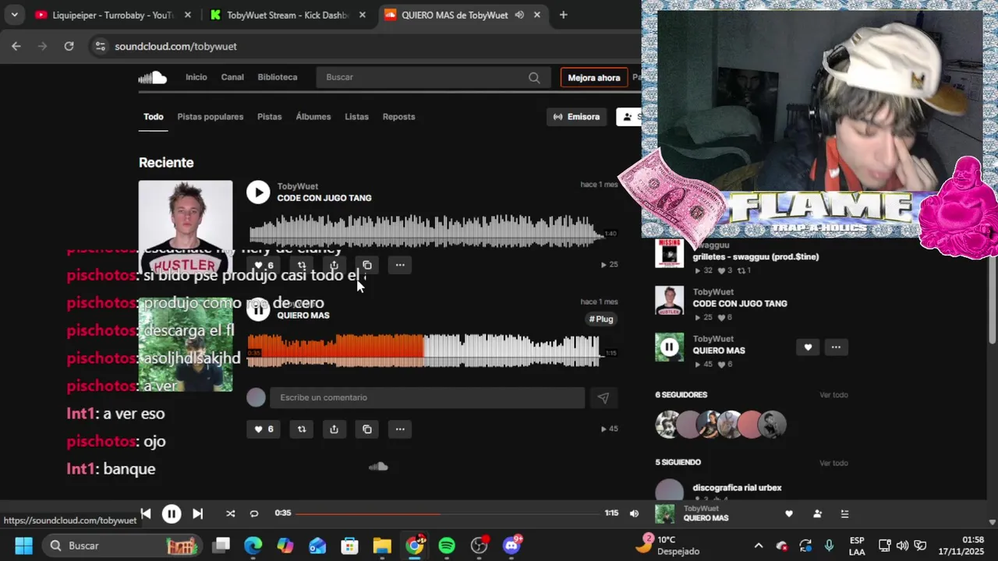The height and width of the screenshot is (561, 998).
Task: Click the player bar progress line
Action: [448, 513]
